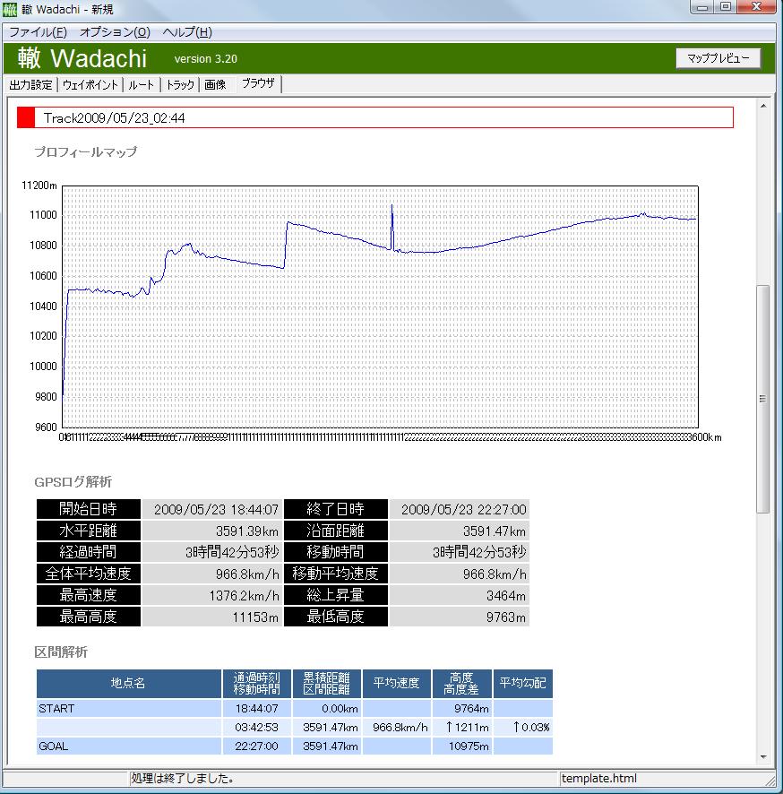
Task: Open the ファイル(F) menu
Action: [x=38, y=32]
